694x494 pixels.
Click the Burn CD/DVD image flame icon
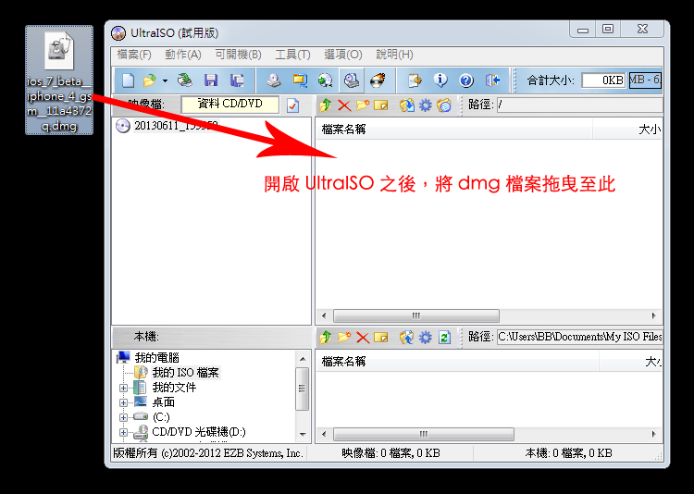pyautogui.click(x=378, y=80)
